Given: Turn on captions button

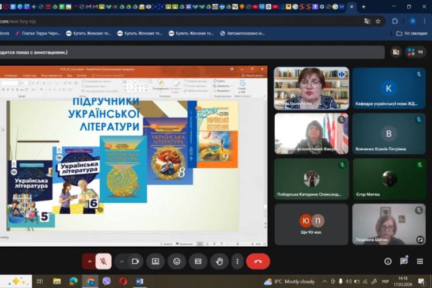Looking at the screenshot, I should click(198, 261).
